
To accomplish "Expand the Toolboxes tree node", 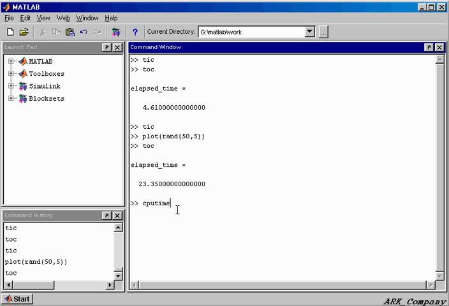I will click(x=11, y=73).
